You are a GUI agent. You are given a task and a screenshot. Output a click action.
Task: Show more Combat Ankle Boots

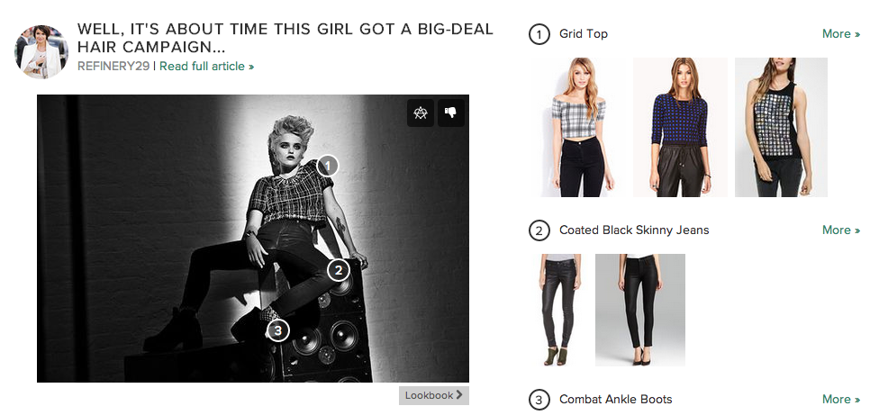click(841, 399)
